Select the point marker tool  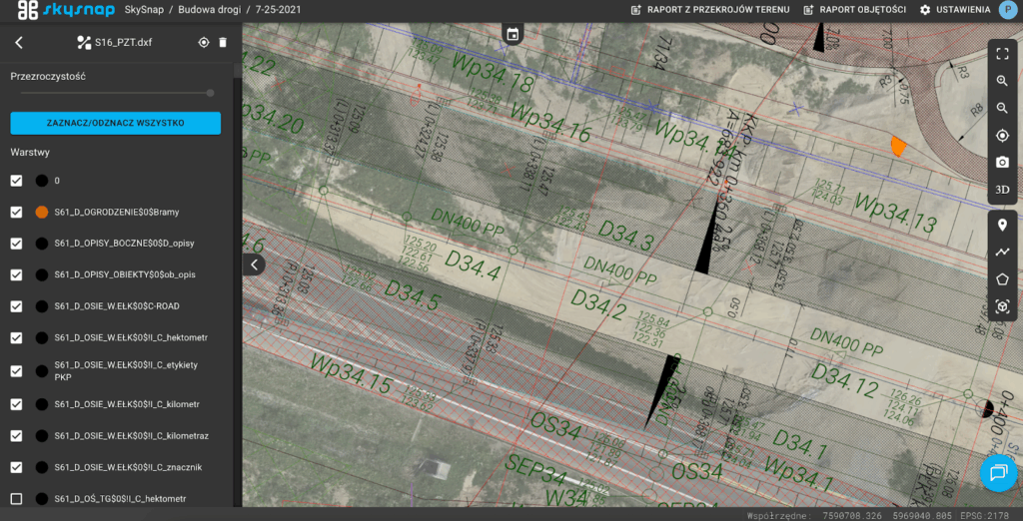pos(1002,225)
